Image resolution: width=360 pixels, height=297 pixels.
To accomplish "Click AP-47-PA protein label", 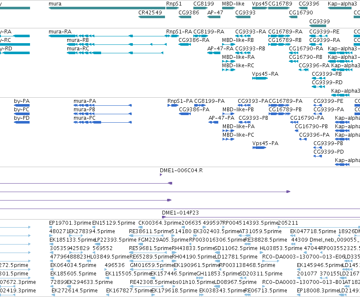I will point(221,118).
